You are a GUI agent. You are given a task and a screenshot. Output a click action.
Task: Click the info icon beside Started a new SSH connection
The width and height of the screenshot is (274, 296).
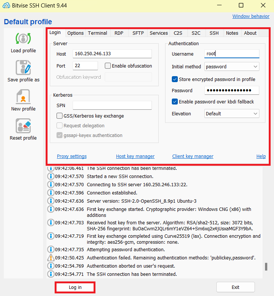coord(51,176)
